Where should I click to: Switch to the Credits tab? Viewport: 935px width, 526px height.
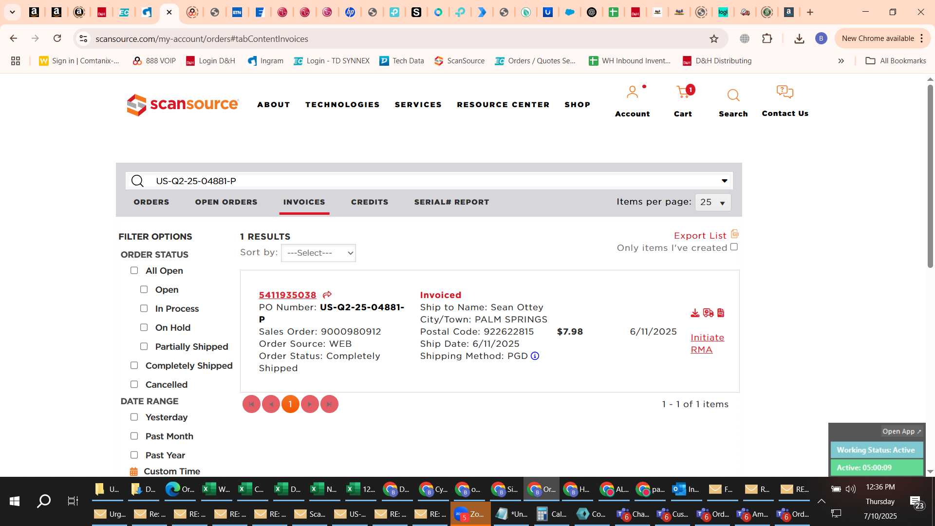click(x=370, y=202)
